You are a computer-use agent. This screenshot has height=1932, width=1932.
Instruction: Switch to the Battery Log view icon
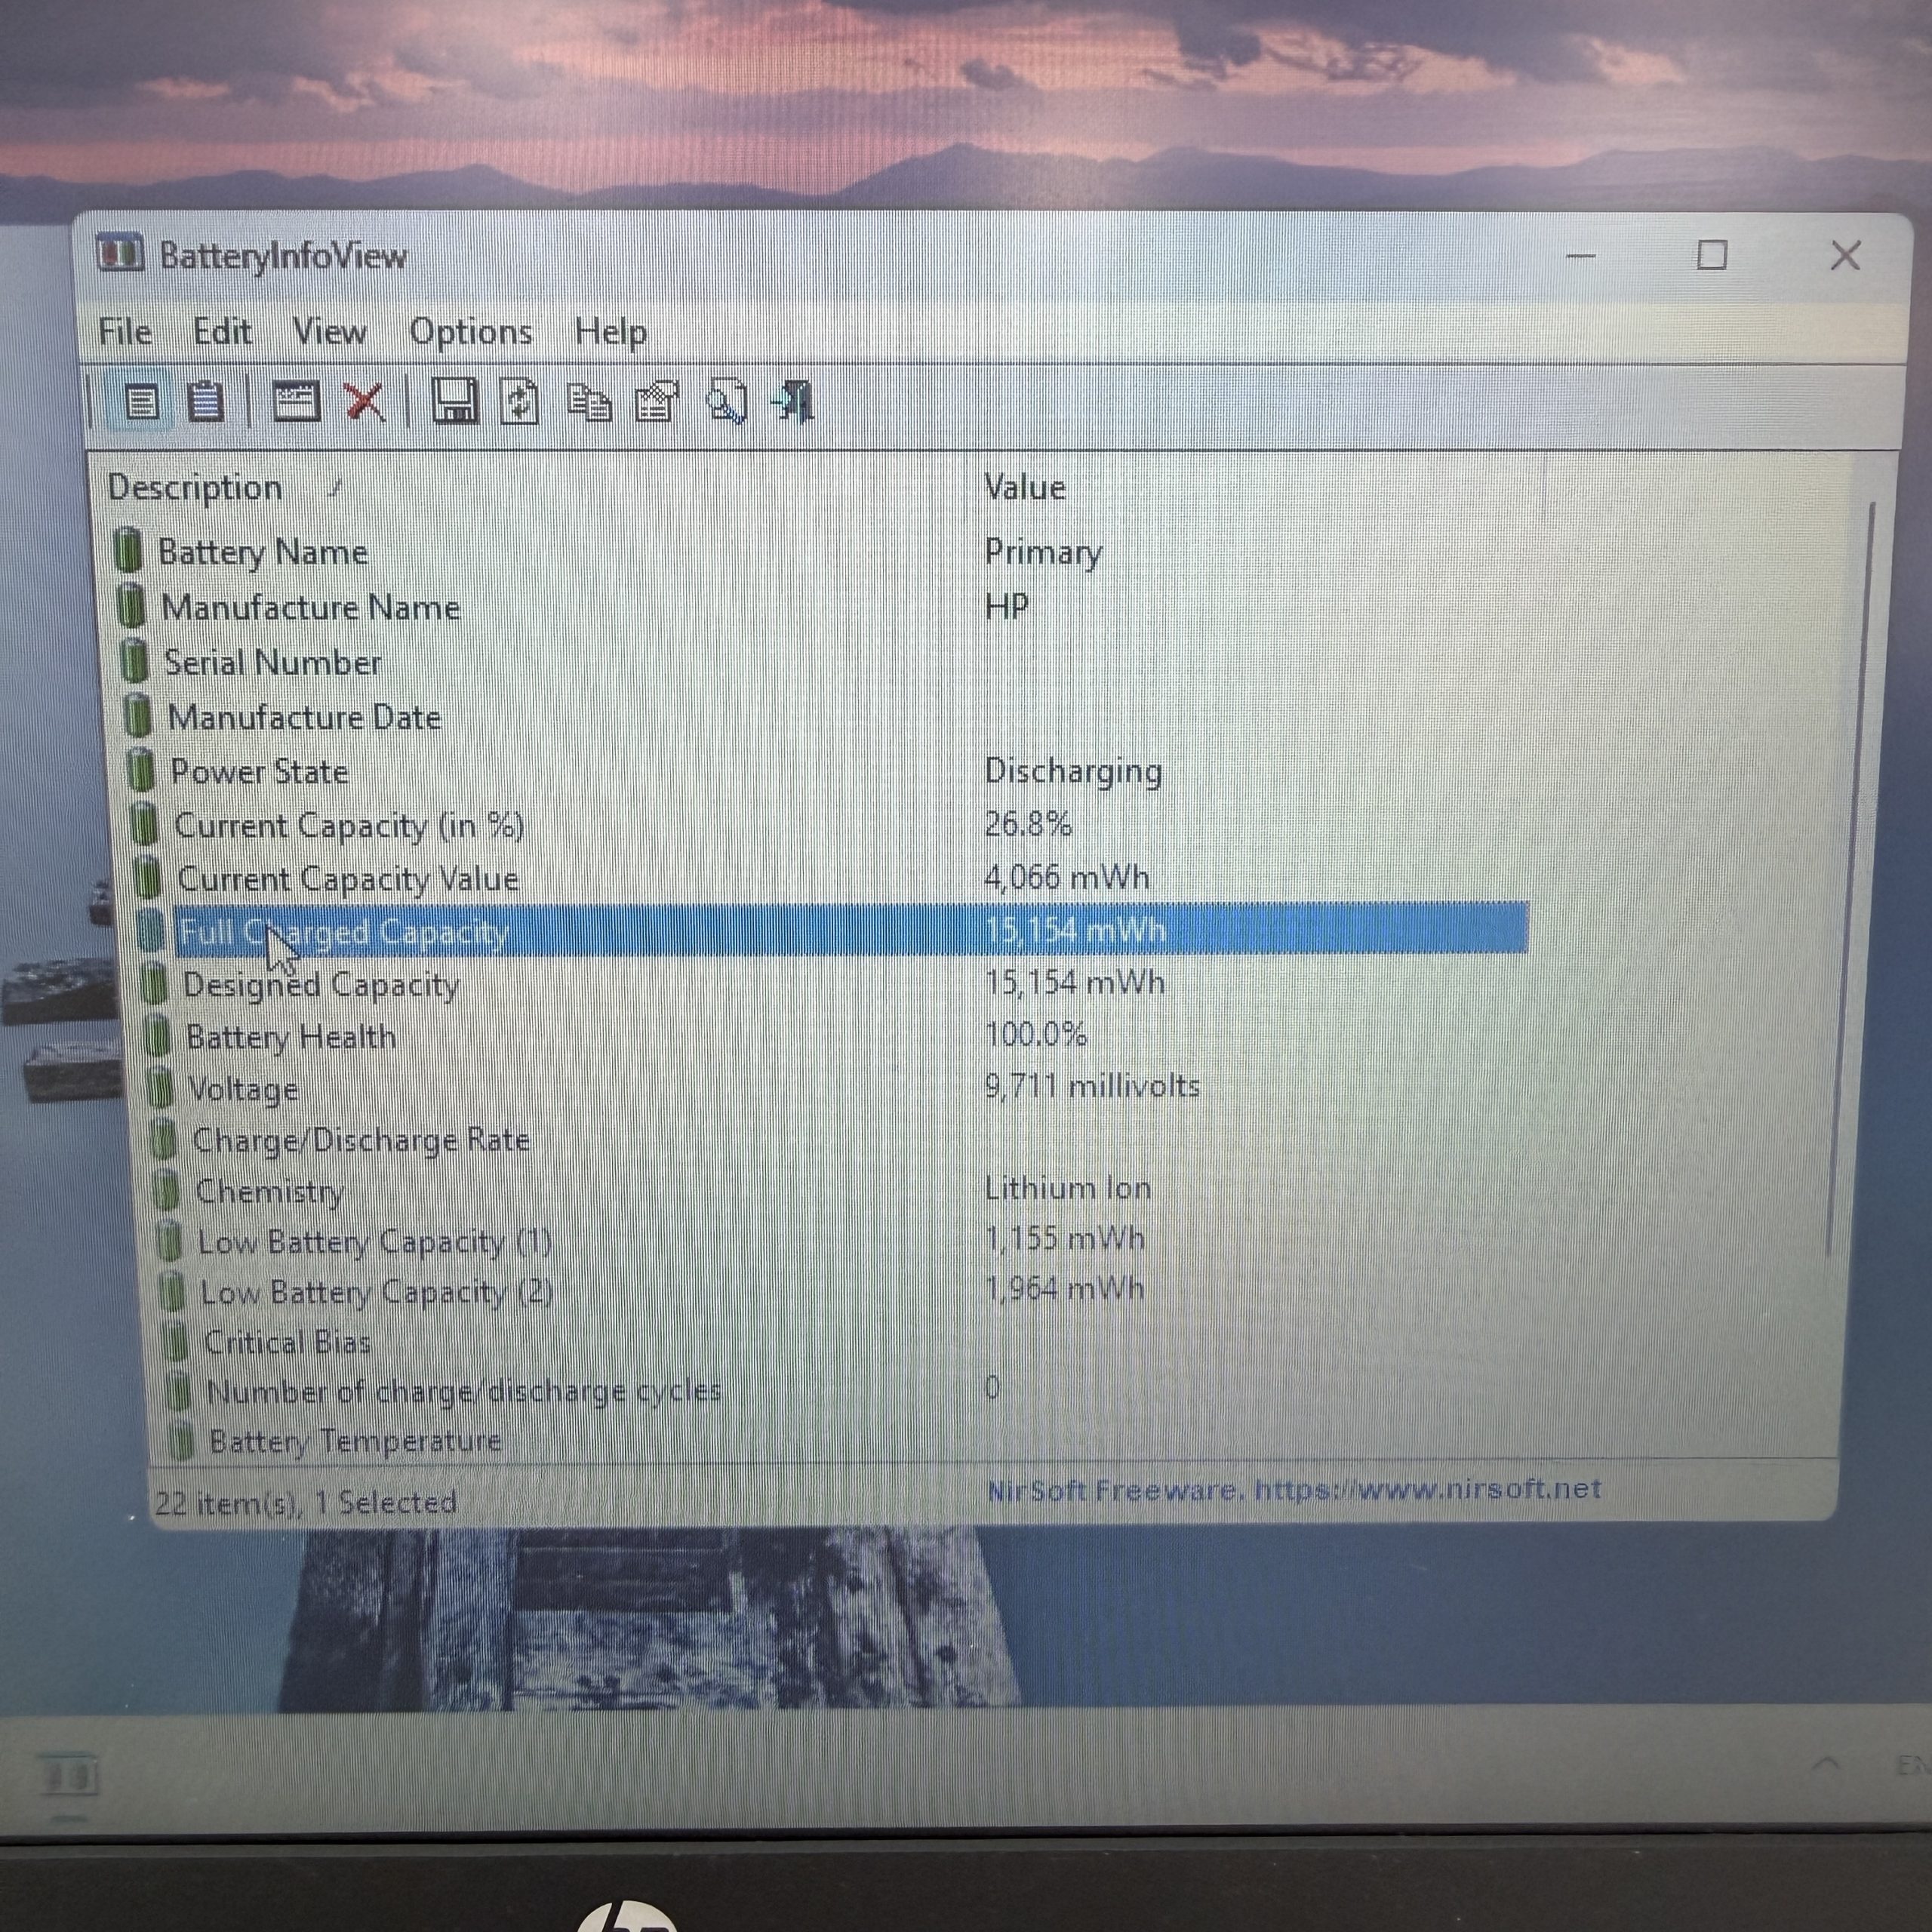(x=205, y=402)
